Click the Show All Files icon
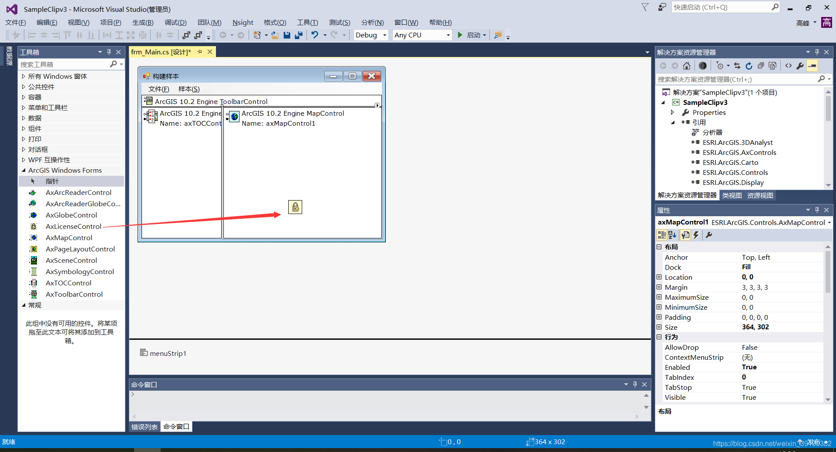The width and height of the screenshot is (836, 452). (772, 66)
